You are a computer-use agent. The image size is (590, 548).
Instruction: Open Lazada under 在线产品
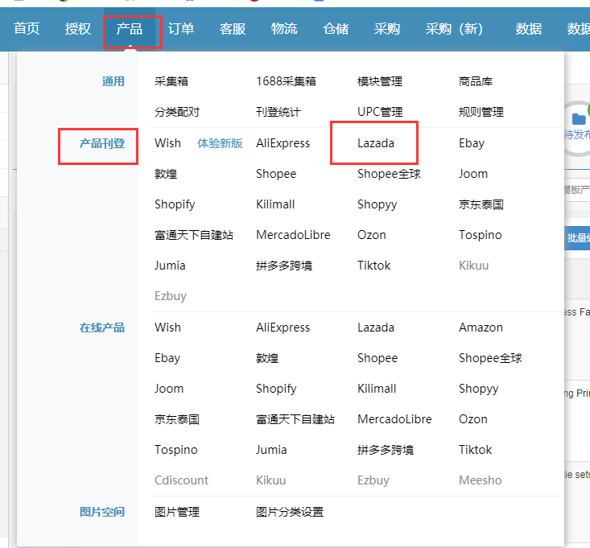(376, 328)
